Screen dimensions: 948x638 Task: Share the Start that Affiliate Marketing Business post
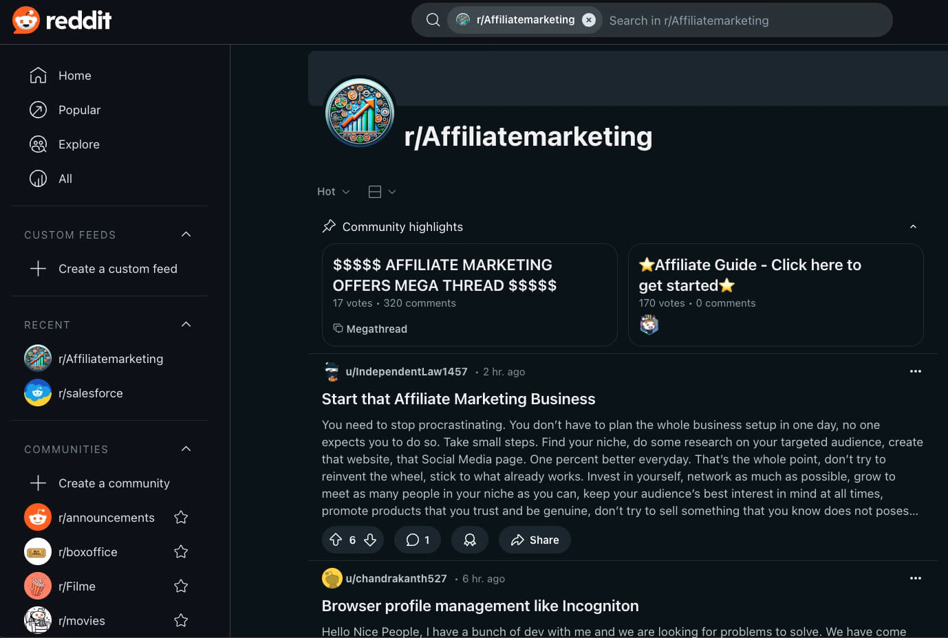click(535, 540)
